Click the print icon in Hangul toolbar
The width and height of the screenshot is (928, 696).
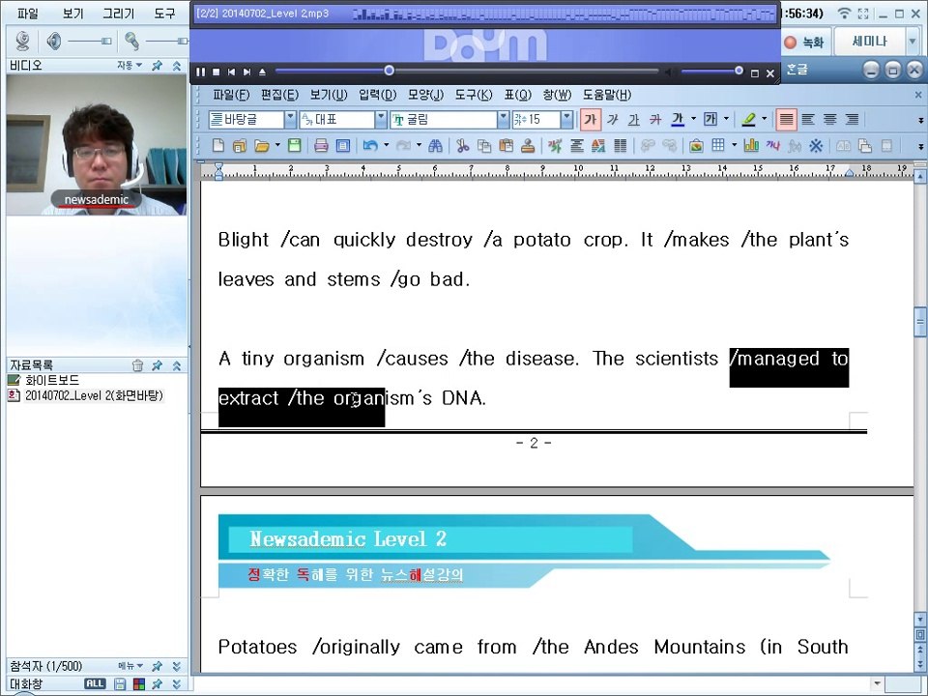coord(321,146)
